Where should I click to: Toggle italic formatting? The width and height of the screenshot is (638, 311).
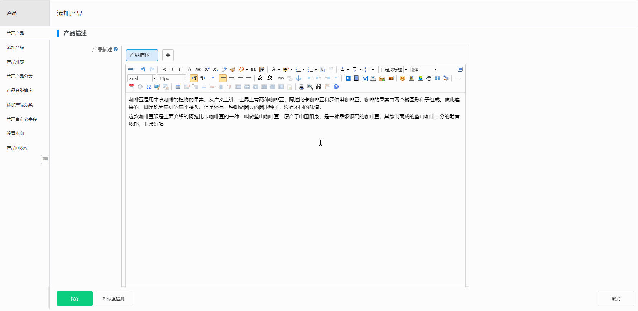click(172, 70)
